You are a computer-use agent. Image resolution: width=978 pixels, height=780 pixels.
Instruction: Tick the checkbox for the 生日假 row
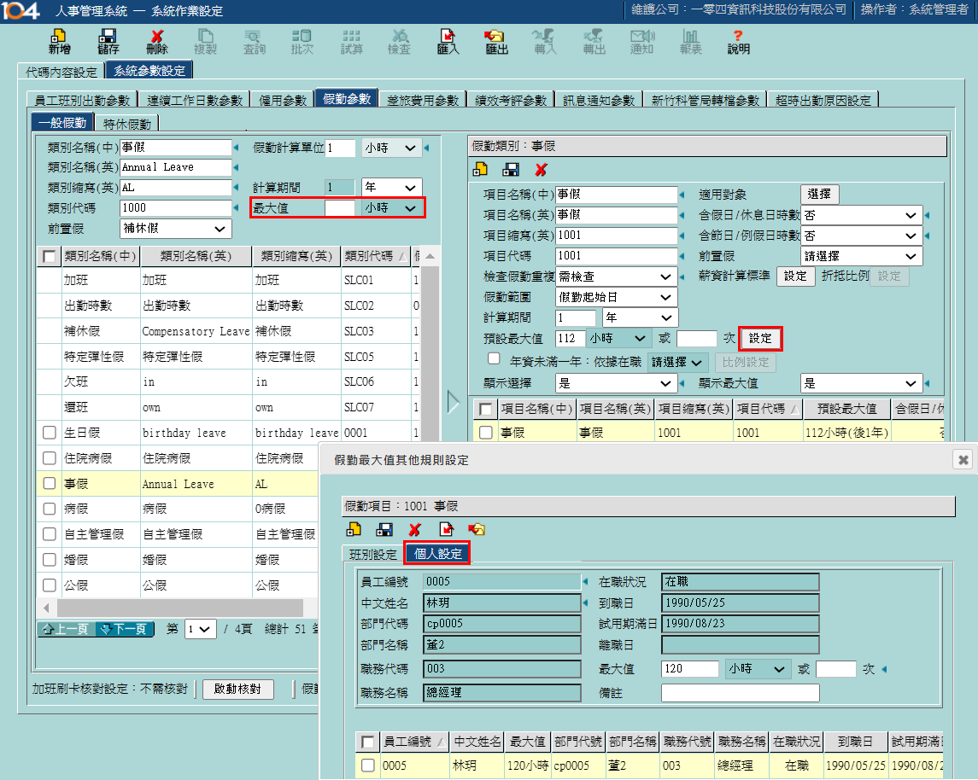tap(50, 433)
